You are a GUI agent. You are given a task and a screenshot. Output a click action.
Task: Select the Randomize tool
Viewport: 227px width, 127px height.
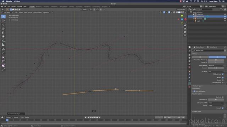3,70
